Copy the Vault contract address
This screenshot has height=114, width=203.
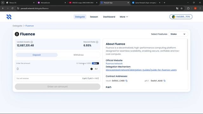tap(127, 81)
